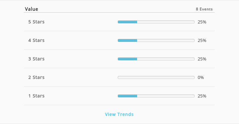Screen dimensions: 239x124
Task: Click the 2 Stars row label
Action: (x=36, y=77)
